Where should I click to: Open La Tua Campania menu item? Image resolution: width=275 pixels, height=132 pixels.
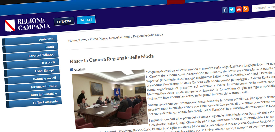(x=34, y=102)
